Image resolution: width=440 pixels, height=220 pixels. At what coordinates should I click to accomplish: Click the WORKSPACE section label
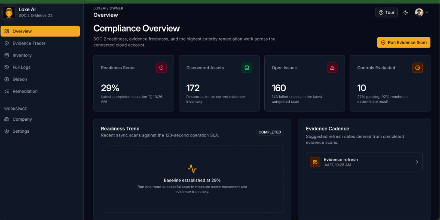click(16, 109)
